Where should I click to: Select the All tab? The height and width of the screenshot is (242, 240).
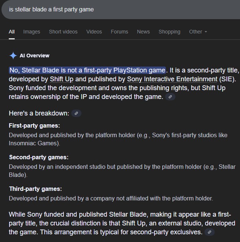click(12, 32)
